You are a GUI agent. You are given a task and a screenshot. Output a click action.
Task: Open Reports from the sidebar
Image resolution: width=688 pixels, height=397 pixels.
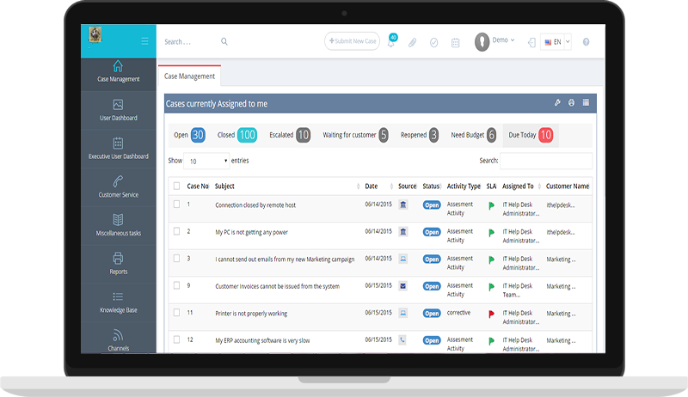tap(119, 263)
